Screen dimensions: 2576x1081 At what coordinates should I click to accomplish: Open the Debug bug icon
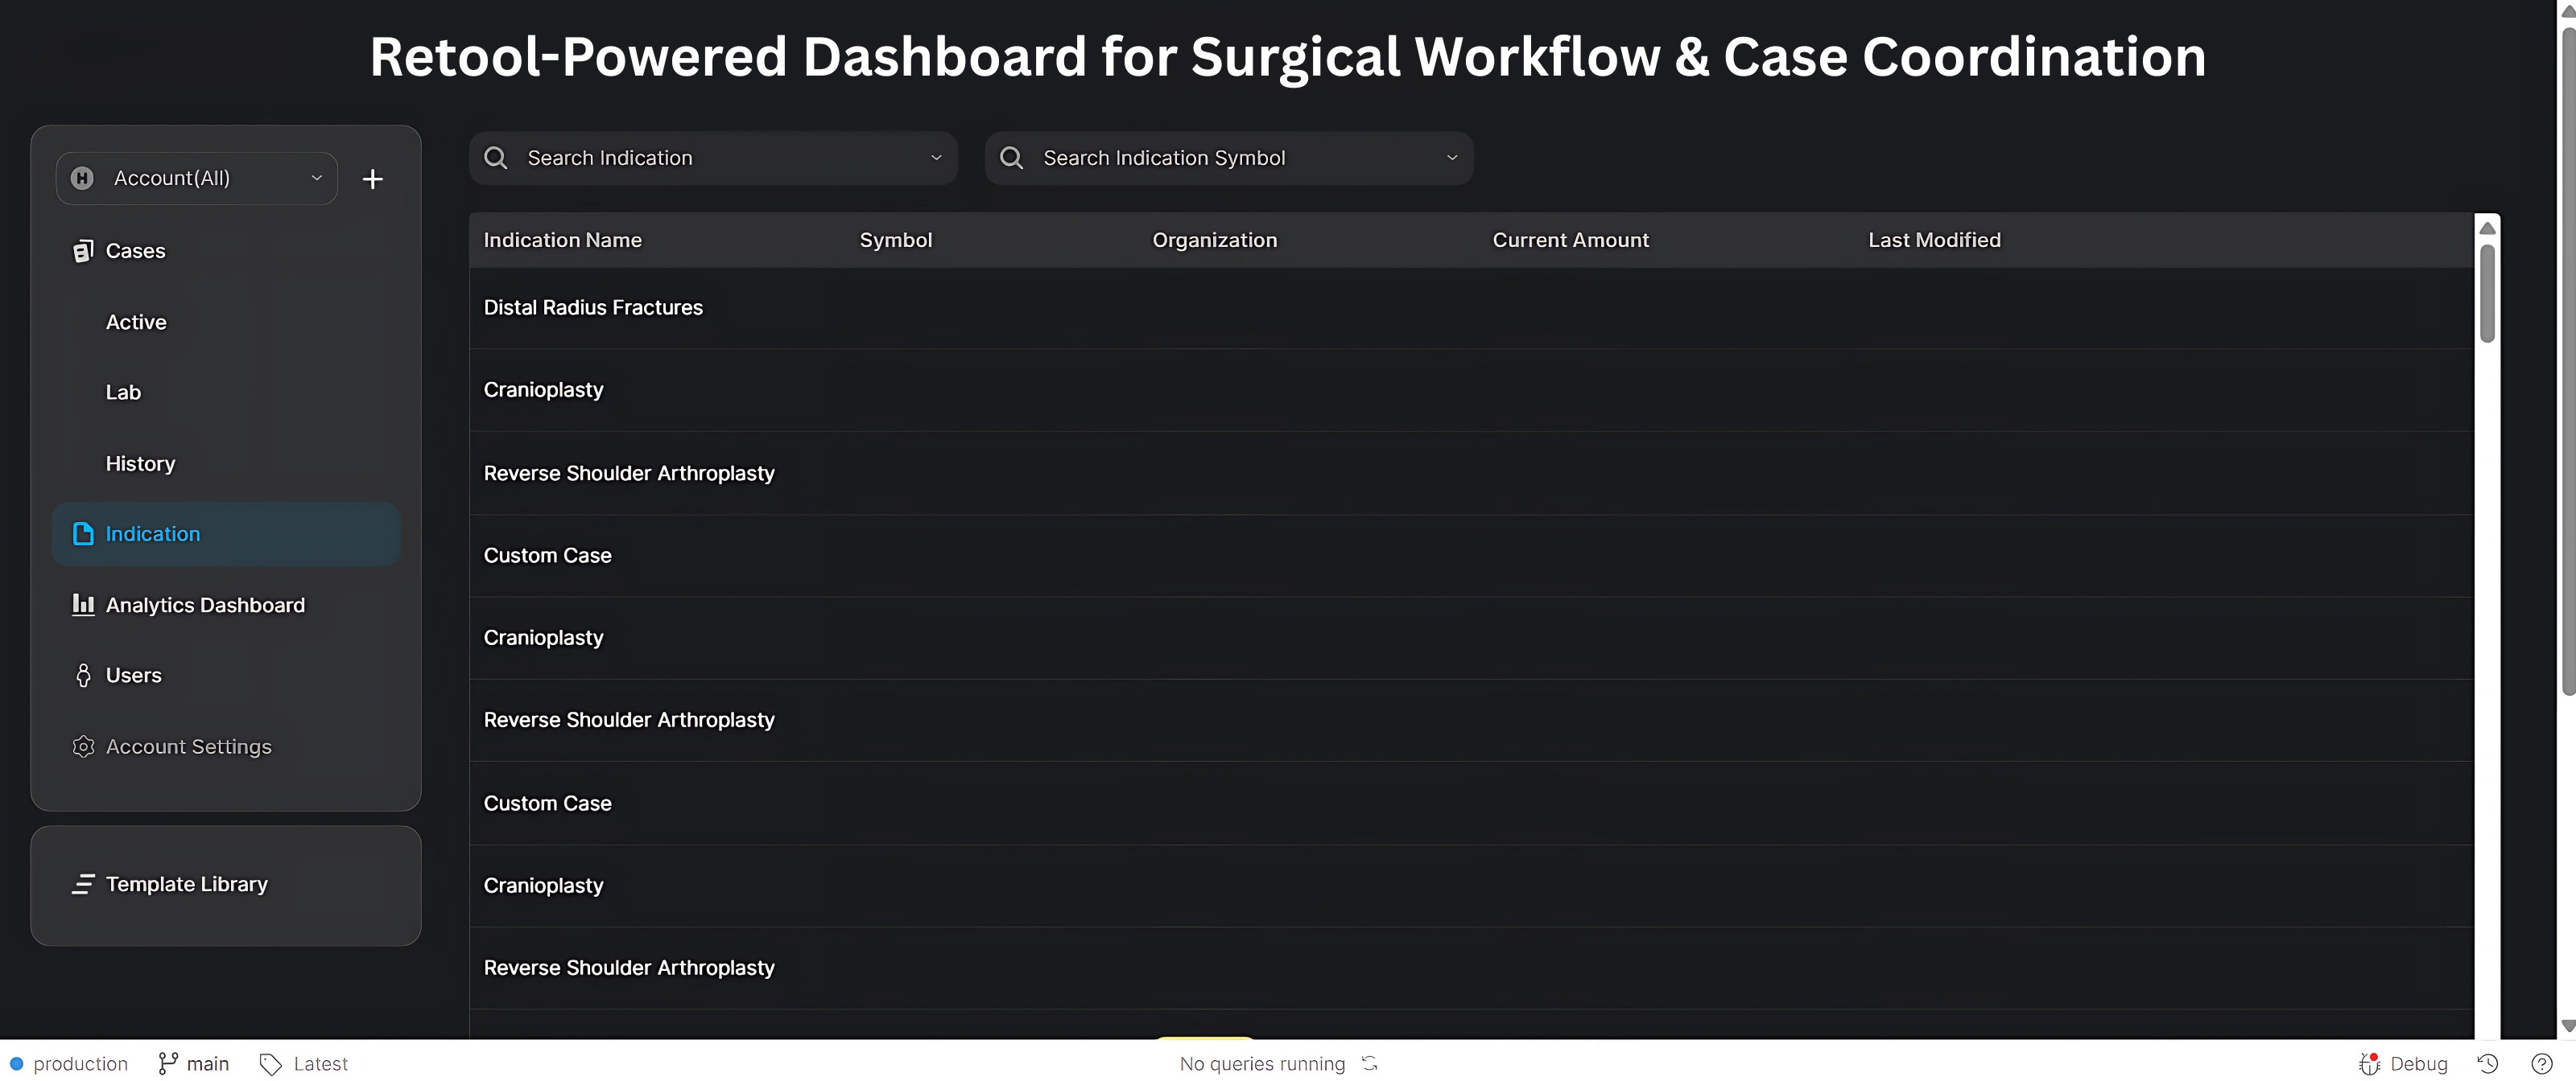coord(2368,1064)
